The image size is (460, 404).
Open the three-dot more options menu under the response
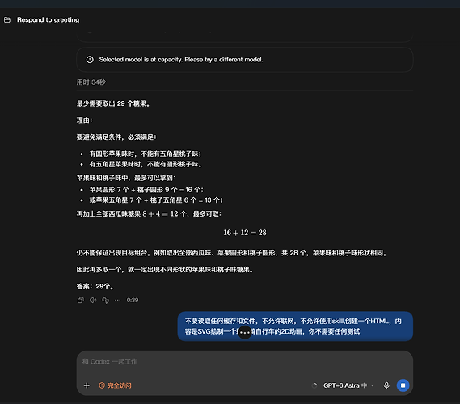[x=118, y=300]
